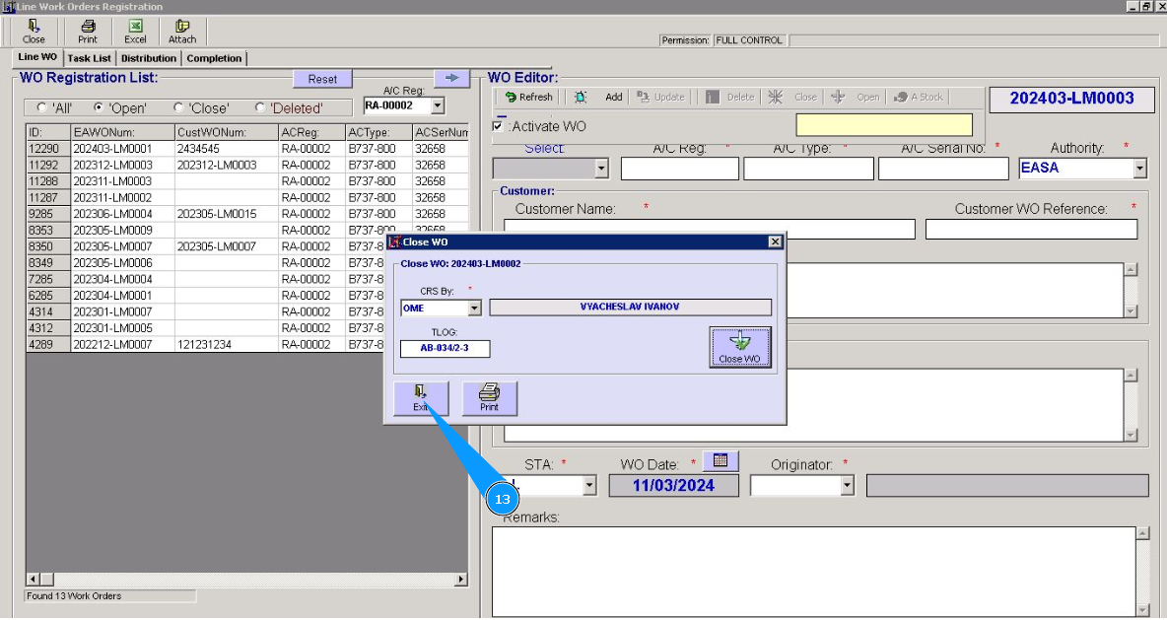Click the right arrow button beside Reset
The height and width of the screenshot is (620, 1167).
coord(451,78)
